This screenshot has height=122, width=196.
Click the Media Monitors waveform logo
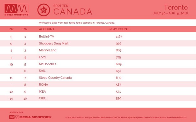[16, 10]
